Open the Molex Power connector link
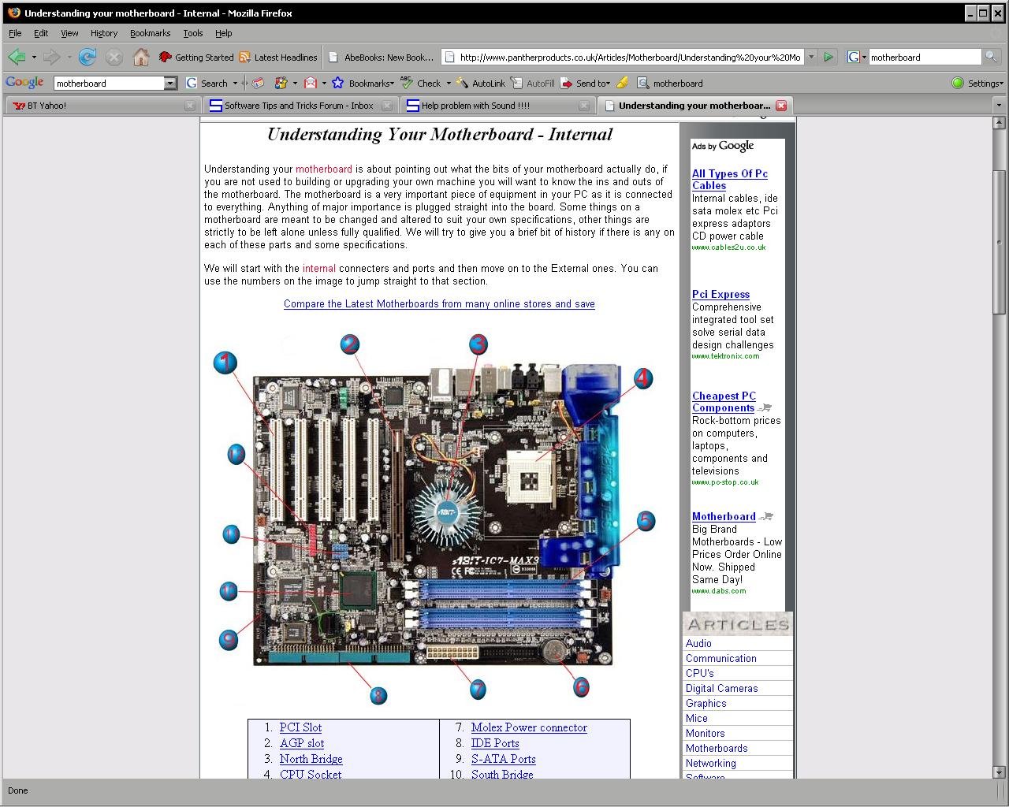This screenshot has width=1009, height=807. pyautogui.click(x=529, y=727)
